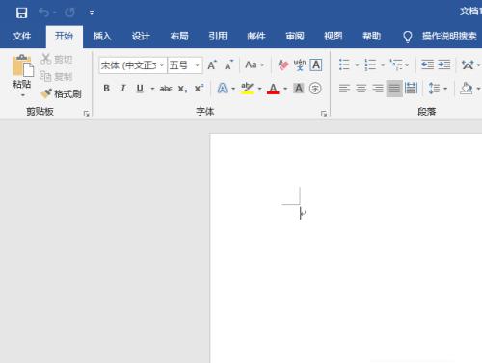This screenshot has height=363, width=482.
Task: Open the 插入 ribbon tab
Action: [x=102, y=36]
